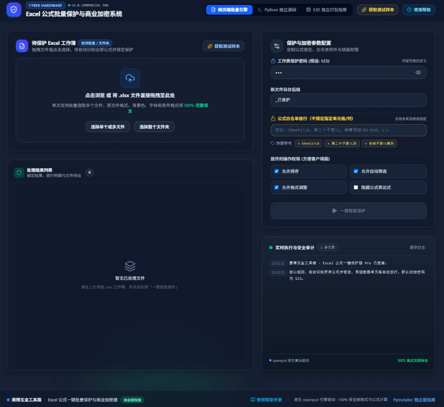Click openpyxl 原生算法驱动 status text
Viewport: 444px width, 407px height.
click(x=291, y=360)
